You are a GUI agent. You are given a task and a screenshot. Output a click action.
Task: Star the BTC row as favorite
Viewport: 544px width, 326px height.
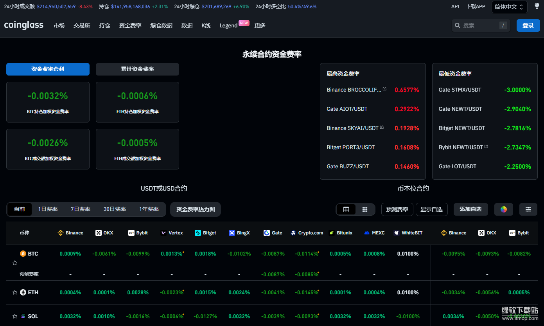[x=15, y=263]
